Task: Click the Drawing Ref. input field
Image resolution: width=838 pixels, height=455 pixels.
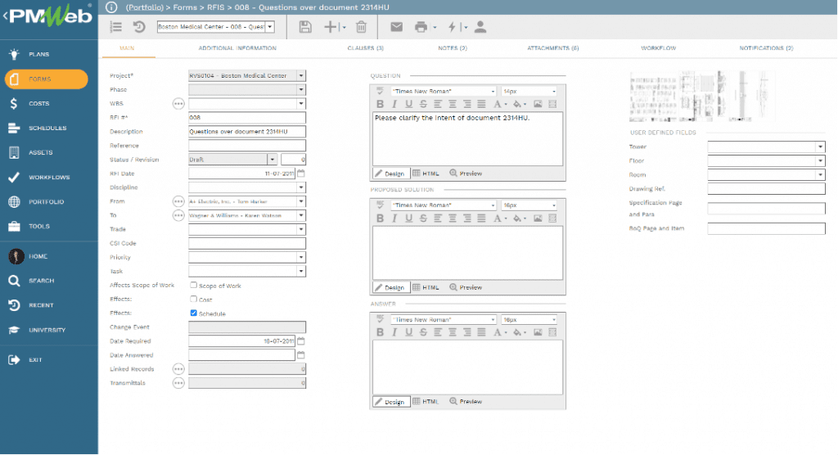Action: coord(766,189)
